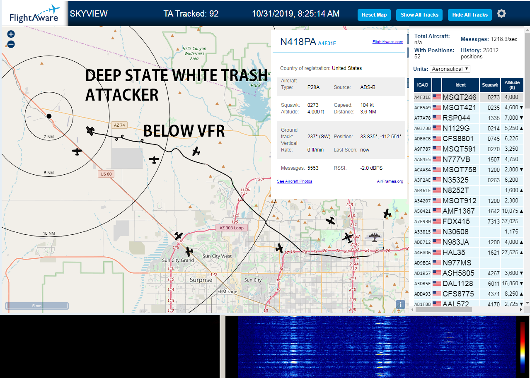This screenshot has height=378, width=530.
Task: Zoom in on the map
Action: (x=11, y=34)
